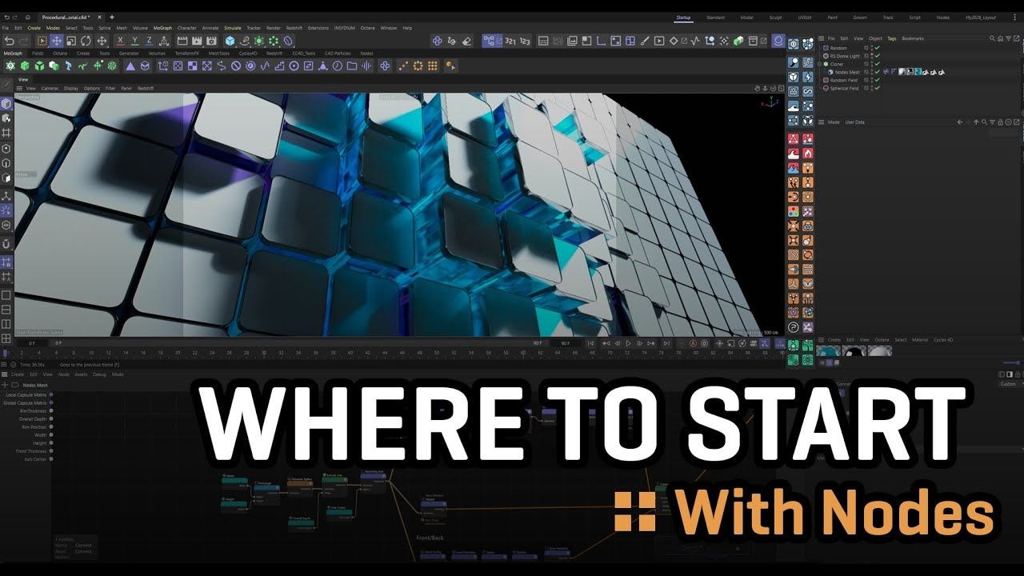Viewport: 1024px width, 576px height.
Task: Open the MoGraph menu
Action: click(x=164, y=28)
